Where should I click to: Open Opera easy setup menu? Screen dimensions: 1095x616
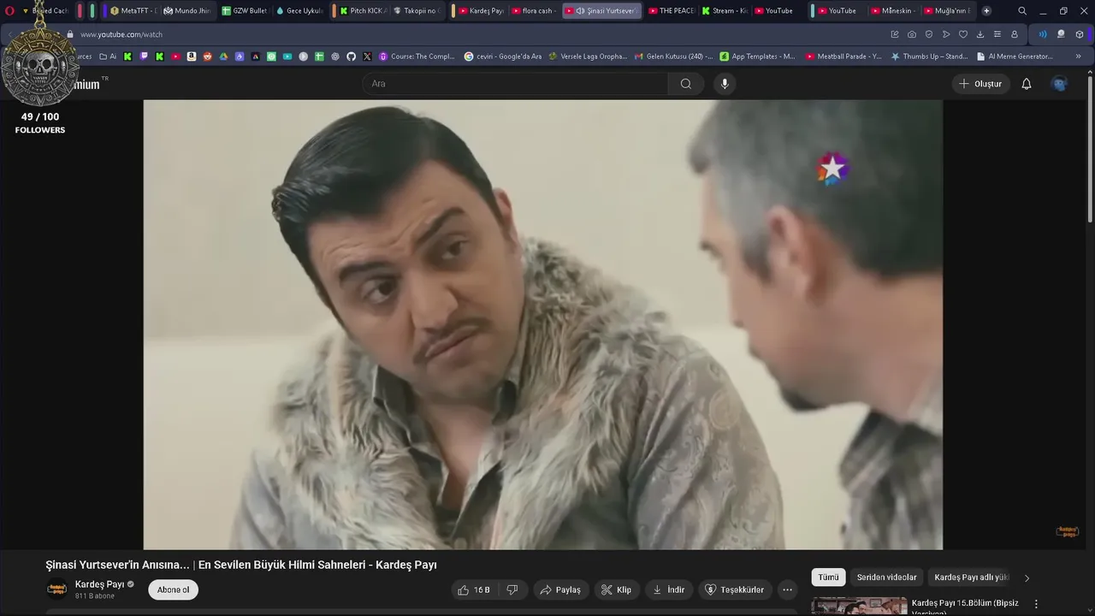pos(997,34)
